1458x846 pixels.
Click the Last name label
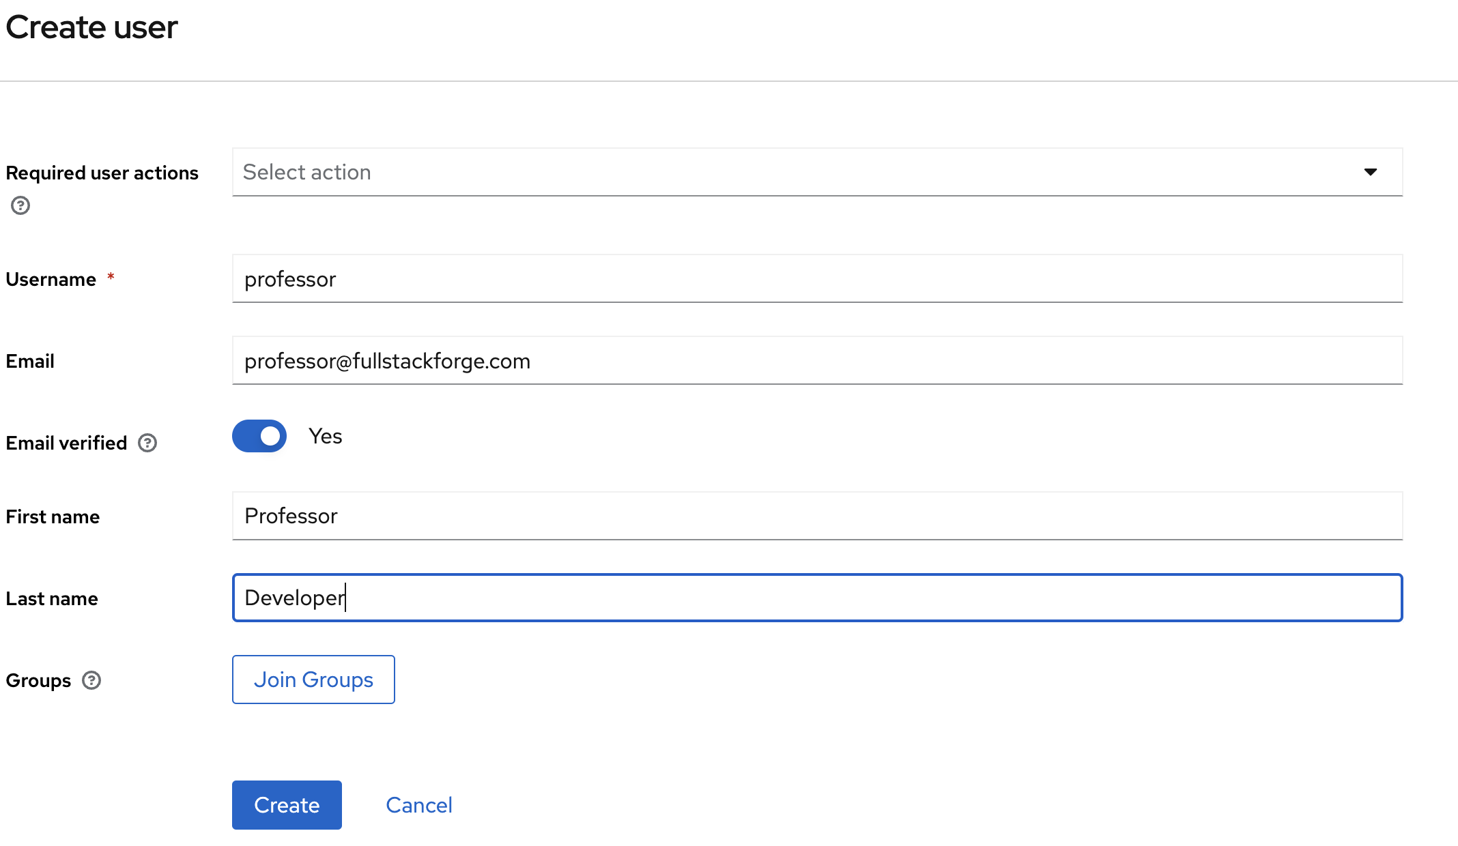(52, 598)
